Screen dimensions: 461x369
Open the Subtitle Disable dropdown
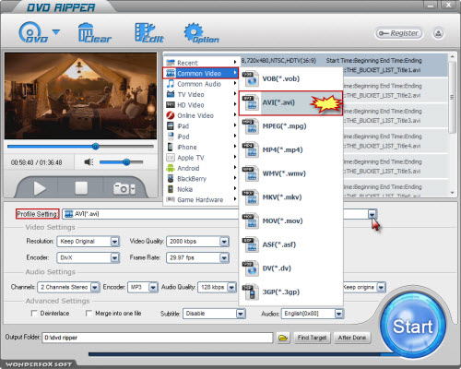(x=214, y=314)
